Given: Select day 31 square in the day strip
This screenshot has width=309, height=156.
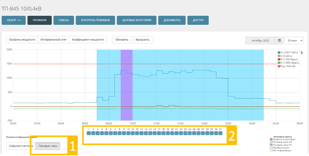Looking at the screenshot, I should (x=220, y=133).
